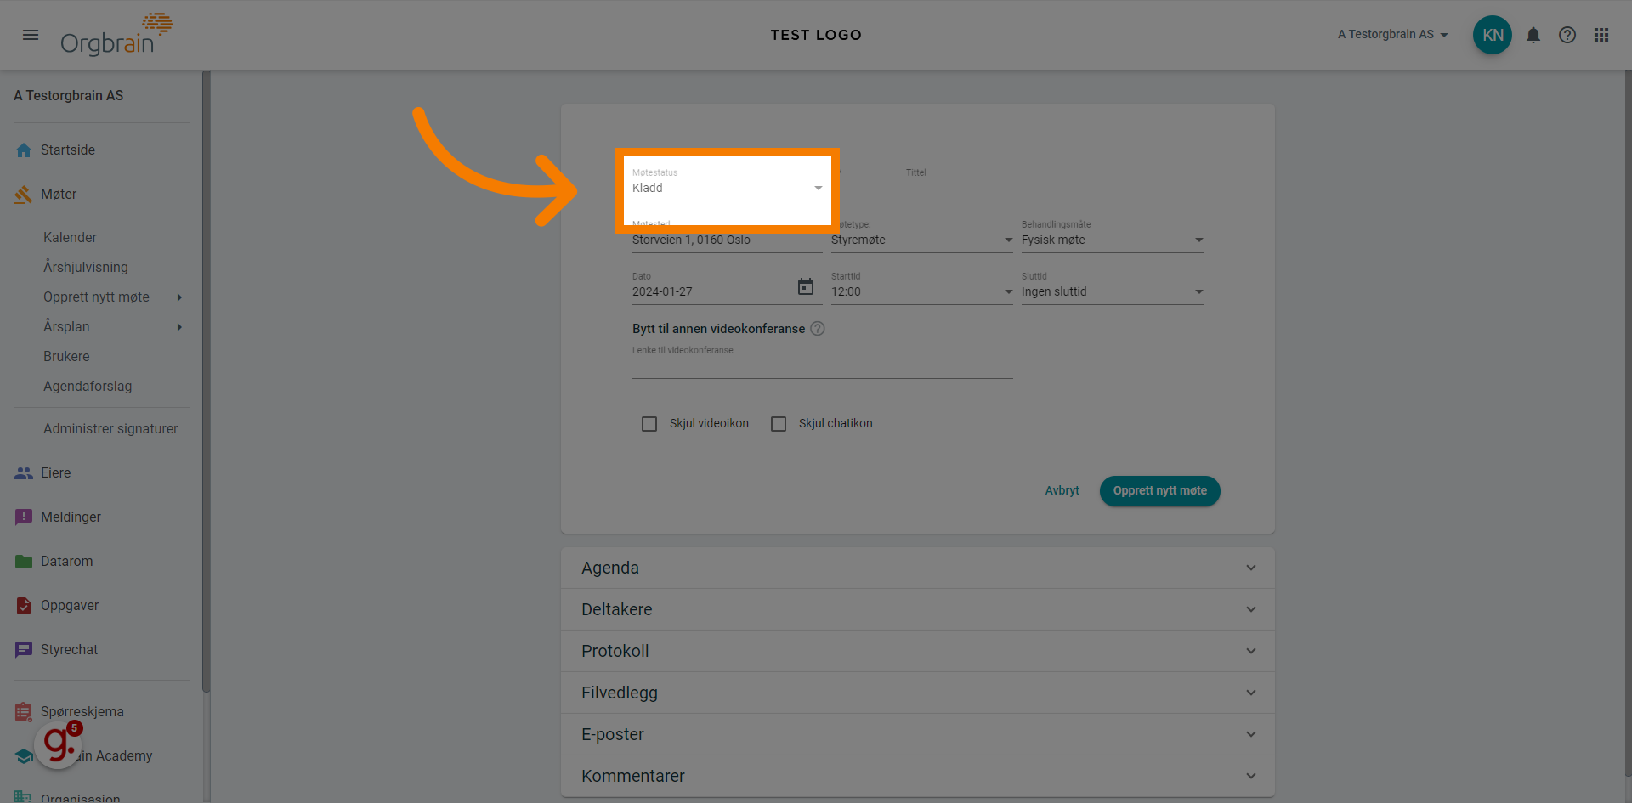Click the Opprett nytt møte button

pyautogui.click(x=1159, y=491)
